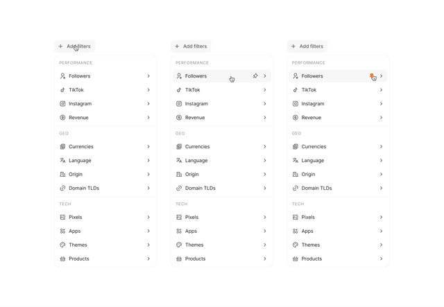The width and height of the screenshot is (444, 307).
Task: Expand the Followers chevron beside the orange pin
Action: click(x=381, y=76)
